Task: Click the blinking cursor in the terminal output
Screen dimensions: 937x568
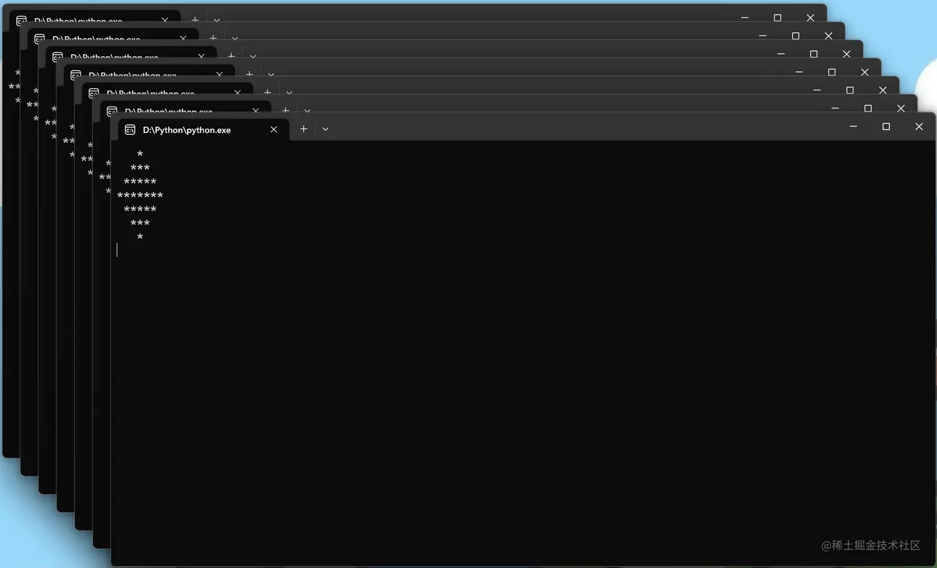Action: pos(118,250)
